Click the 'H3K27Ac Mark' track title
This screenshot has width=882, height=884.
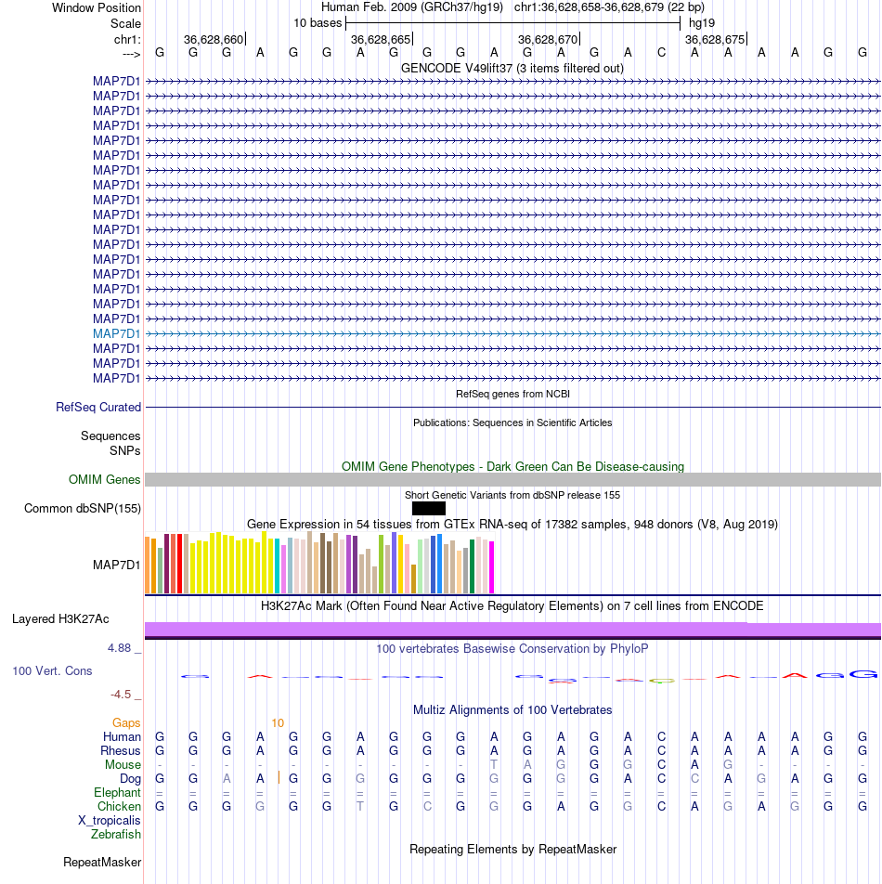pyautogui.click(x=512, y=606)
